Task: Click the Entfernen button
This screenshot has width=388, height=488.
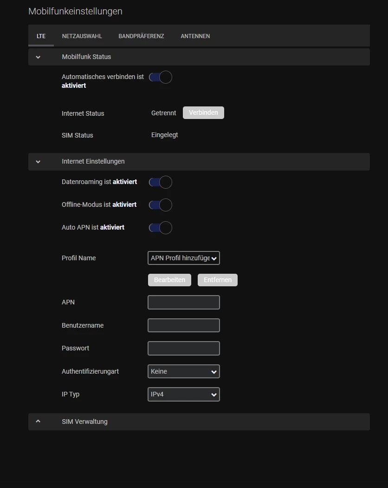Action: click(217, 280)
